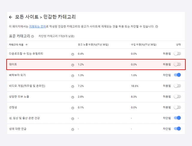192x146 pixels.
Task: Toggle the 비디오 게임 category switch
Action: coord(177,86)
